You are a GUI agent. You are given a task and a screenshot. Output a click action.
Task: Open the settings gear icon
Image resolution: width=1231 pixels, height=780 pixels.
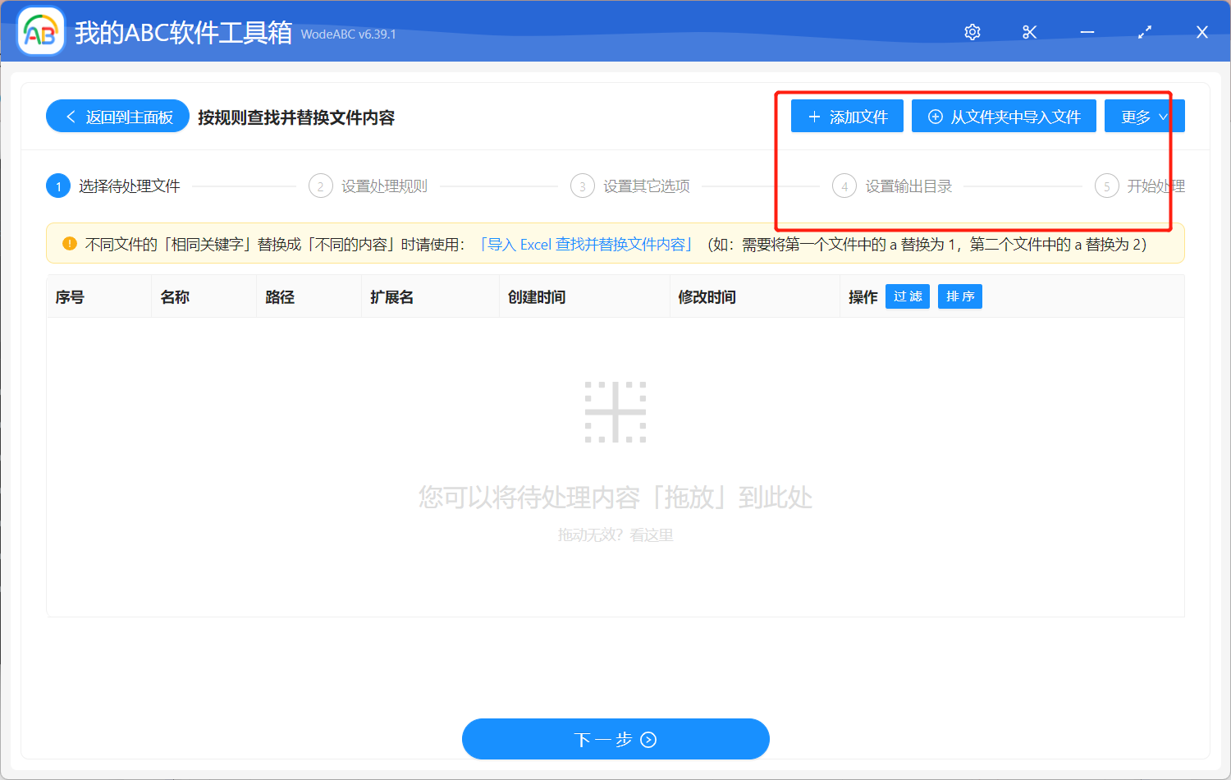(x=972, y=31)
